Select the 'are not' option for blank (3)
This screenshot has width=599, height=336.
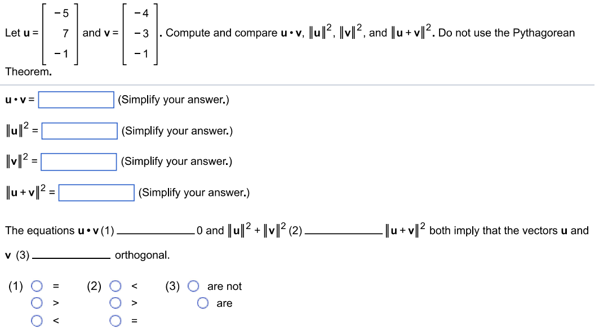click(x=194, y=286)
